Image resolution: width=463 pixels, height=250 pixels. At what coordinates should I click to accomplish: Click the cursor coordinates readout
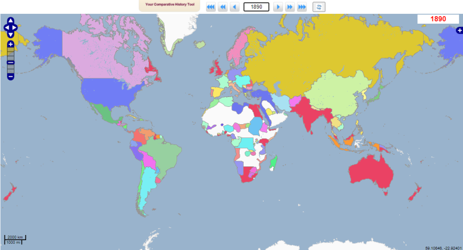pyautogui.click(x=443, y=248)
